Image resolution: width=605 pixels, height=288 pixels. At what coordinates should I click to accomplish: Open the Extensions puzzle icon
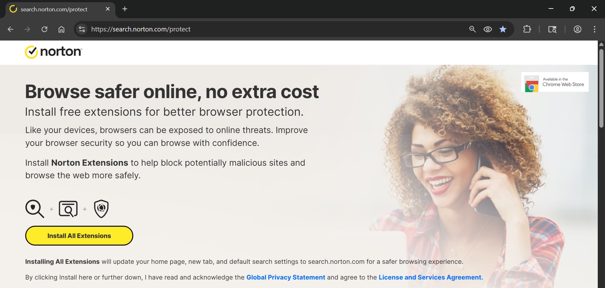point(527,29)
